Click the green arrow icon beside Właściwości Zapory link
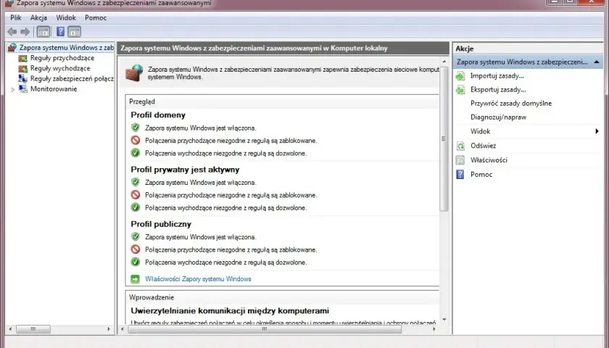The width and height of the screenshot is (609, 348). point(135,279)
